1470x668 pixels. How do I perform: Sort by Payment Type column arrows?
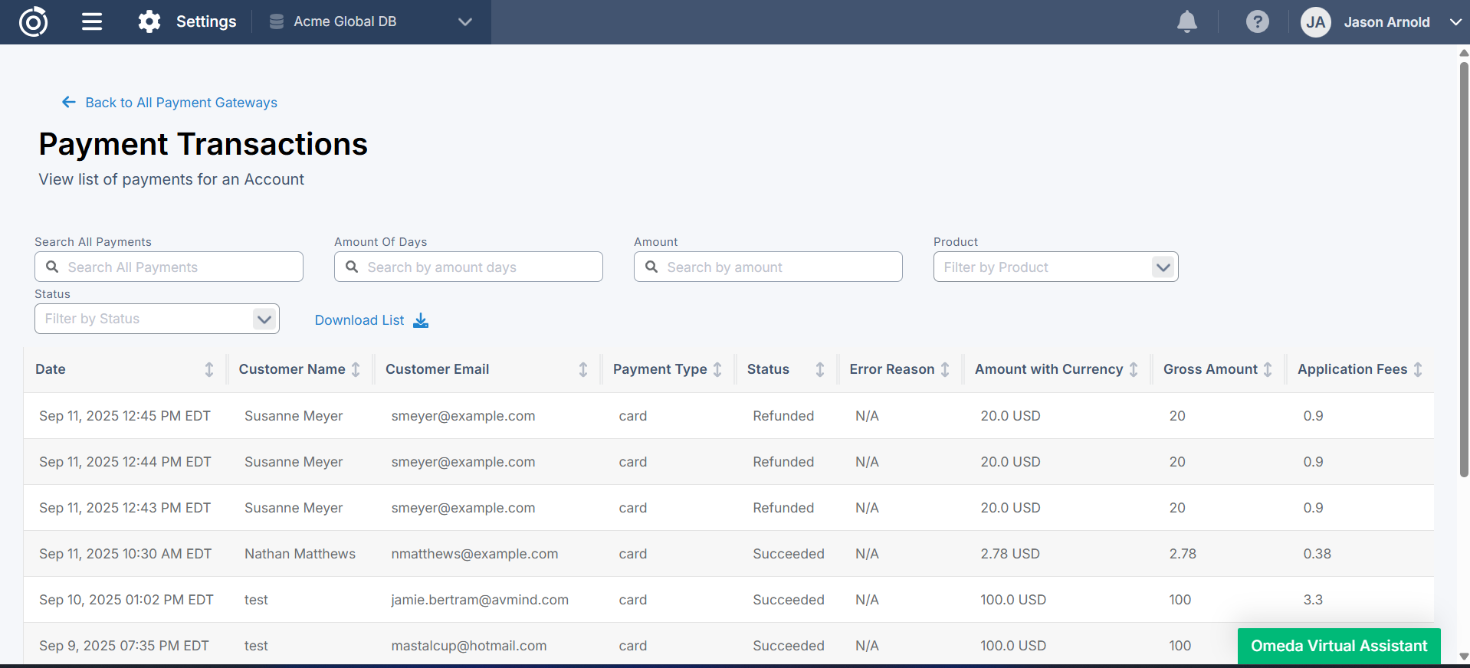pos(717,369)
